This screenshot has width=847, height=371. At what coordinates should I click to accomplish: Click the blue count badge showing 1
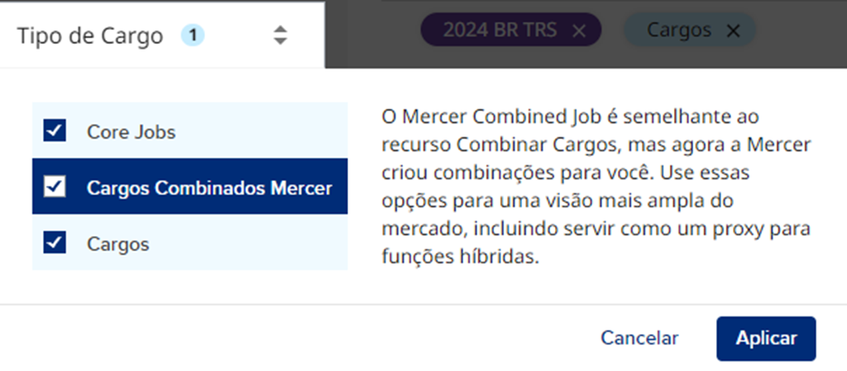193,35
